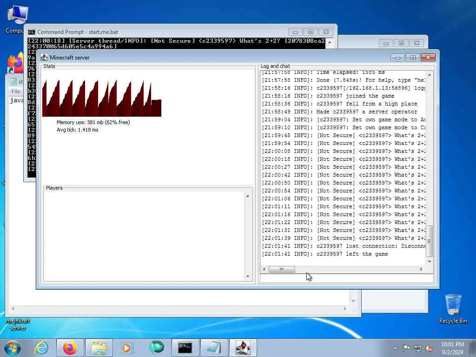Show hidden tray icons arrow

[x=395, y=348]
